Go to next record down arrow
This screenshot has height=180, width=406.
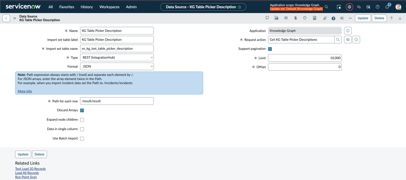(400, 18)
